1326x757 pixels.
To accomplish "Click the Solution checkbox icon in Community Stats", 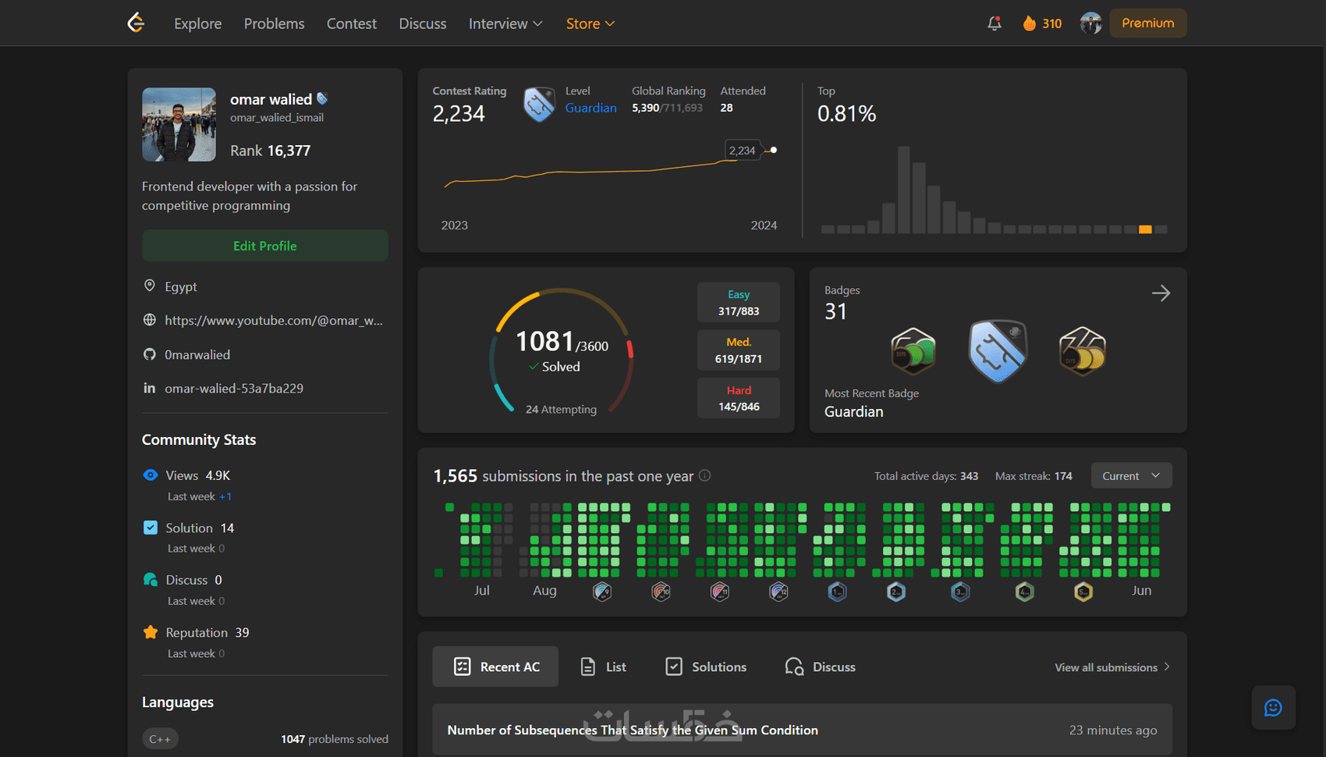I will (151, 528).
